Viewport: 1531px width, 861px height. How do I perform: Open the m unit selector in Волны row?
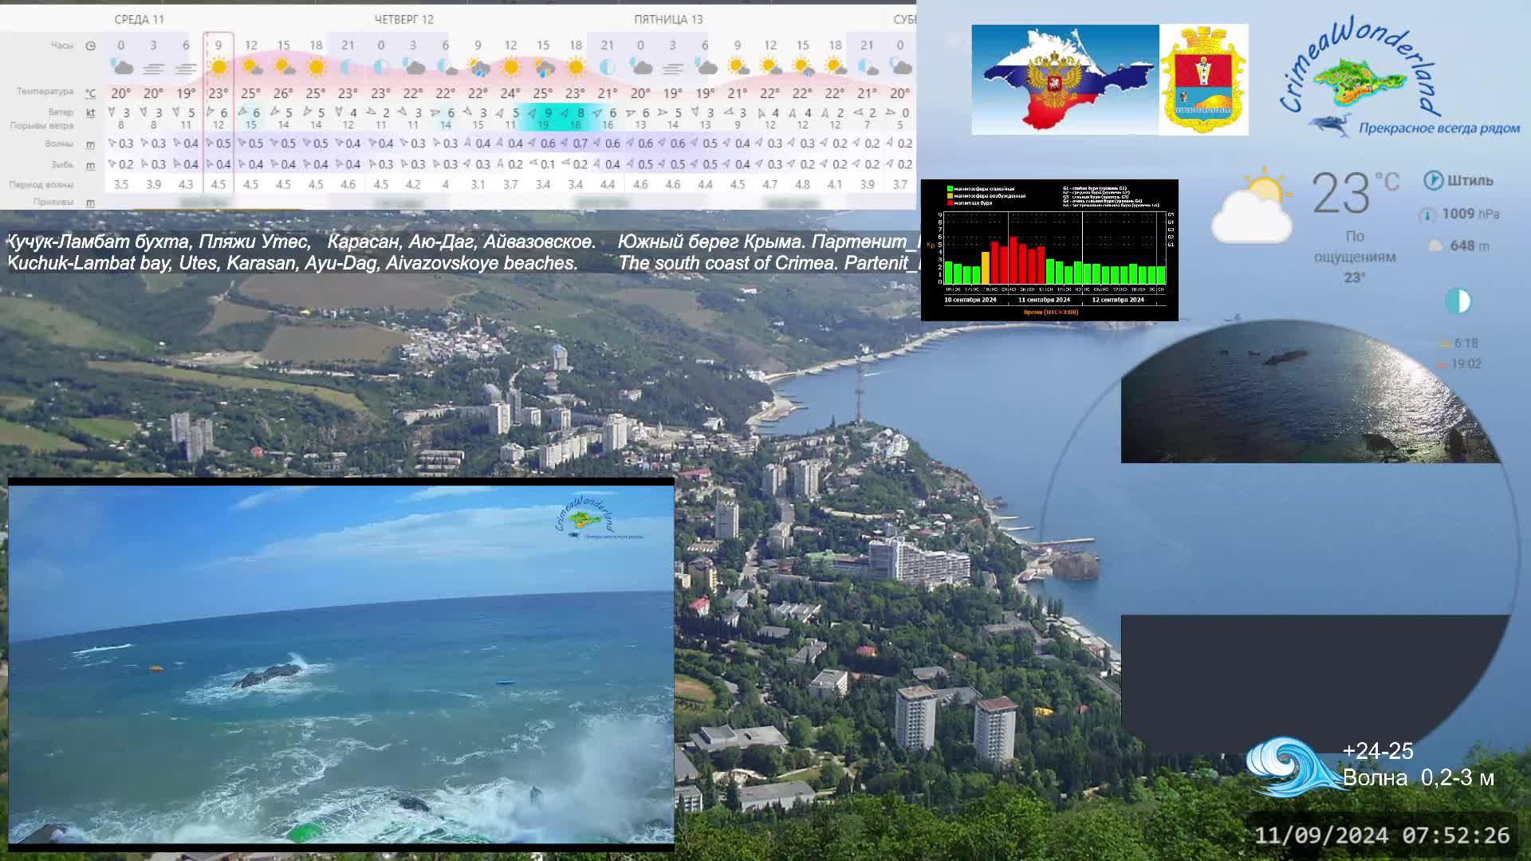(x=90, y=144)
